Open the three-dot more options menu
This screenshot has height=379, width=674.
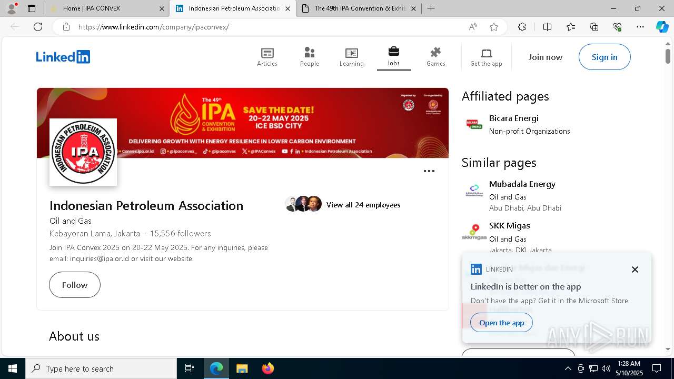tap(429, 171)
